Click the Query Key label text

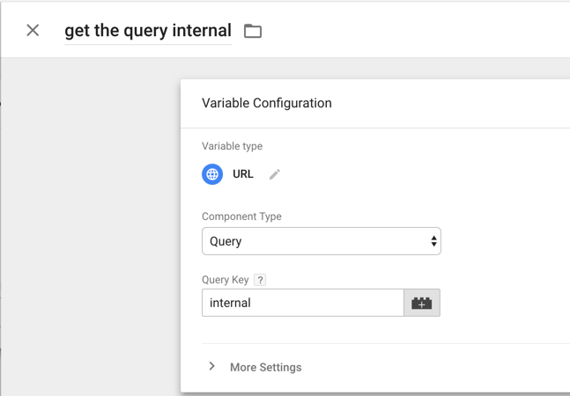226,280
